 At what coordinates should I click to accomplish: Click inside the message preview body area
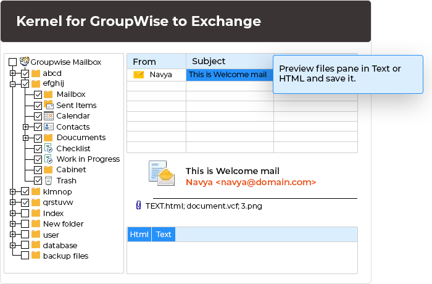coord(242,257)
